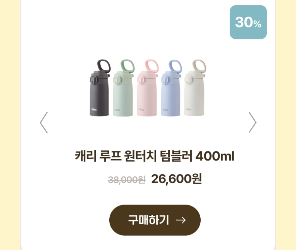This screenshot has width=296, height=250.
Task: Click the discounted price 26,600원
Action: click(x=177, y=179)
